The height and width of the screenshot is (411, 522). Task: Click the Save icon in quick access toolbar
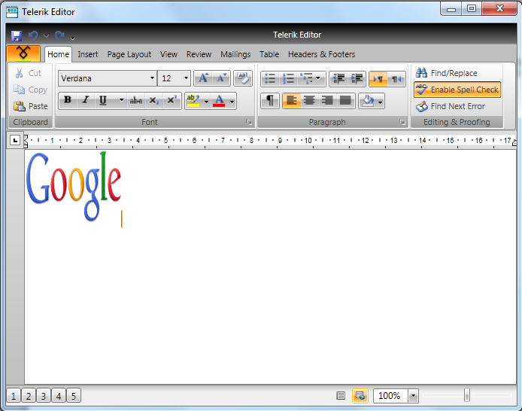16,35
